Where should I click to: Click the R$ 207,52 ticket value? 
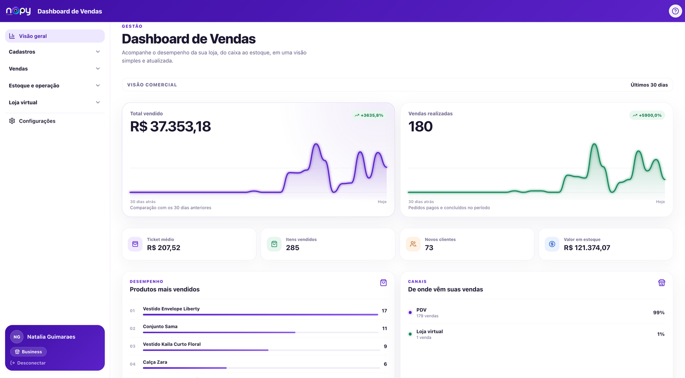click(164, 248)
